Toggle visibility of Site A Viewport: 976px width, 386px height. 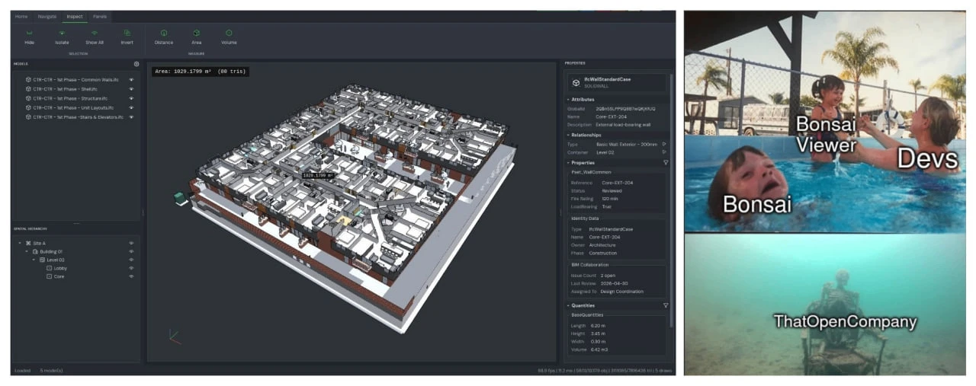click(x=131, y=243)
